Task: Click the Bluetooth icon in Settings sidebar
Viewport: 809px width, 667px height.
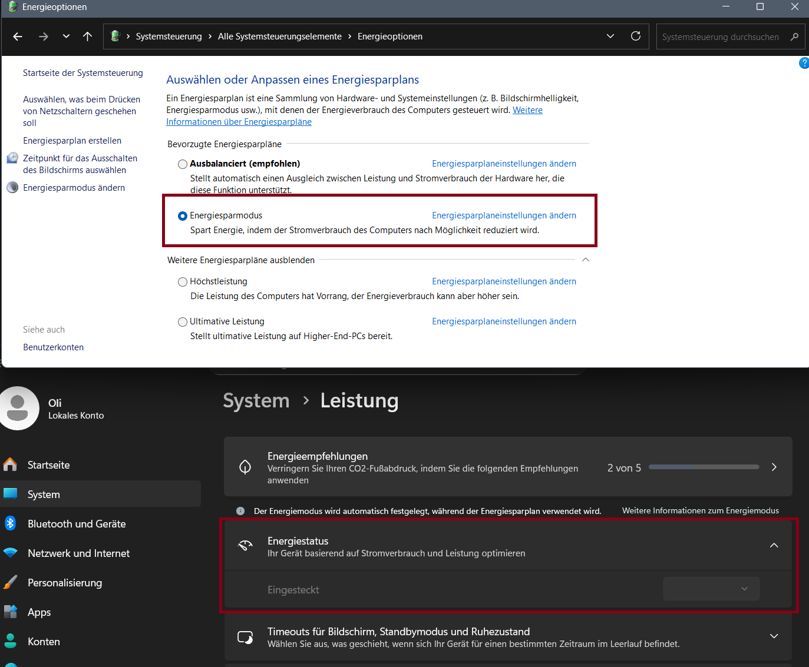Action: tap(10, 523)
